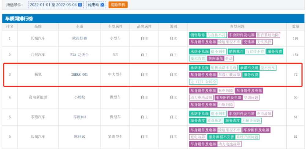Image resolution: width=306 pixels, height=149 pixels.
Task: Open the 欧拉好猫 car series link
Action: point(80,39)
